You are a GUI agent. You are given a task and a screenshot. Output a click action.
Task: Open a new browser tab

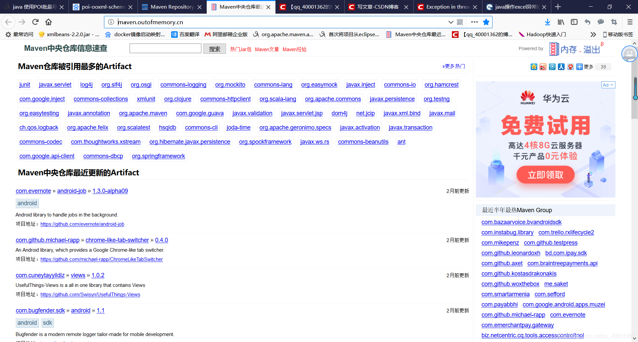(558, 7)
